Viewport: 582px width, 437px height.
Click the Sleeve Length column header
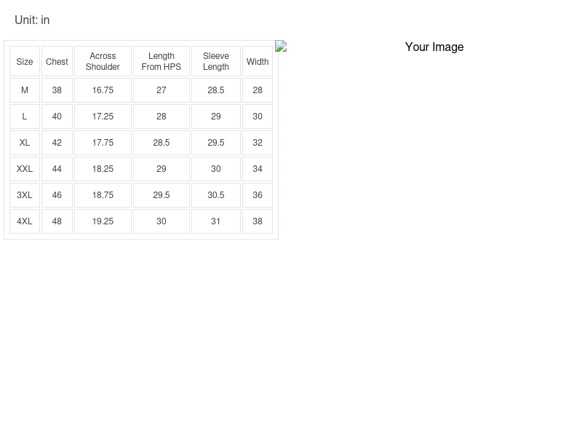pyautogui.click(x=216, y=62)
